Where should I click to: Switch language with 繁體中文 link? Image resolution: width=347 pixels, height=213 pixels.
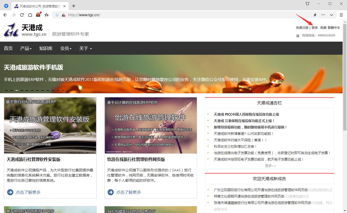click(x=334, y=28)
